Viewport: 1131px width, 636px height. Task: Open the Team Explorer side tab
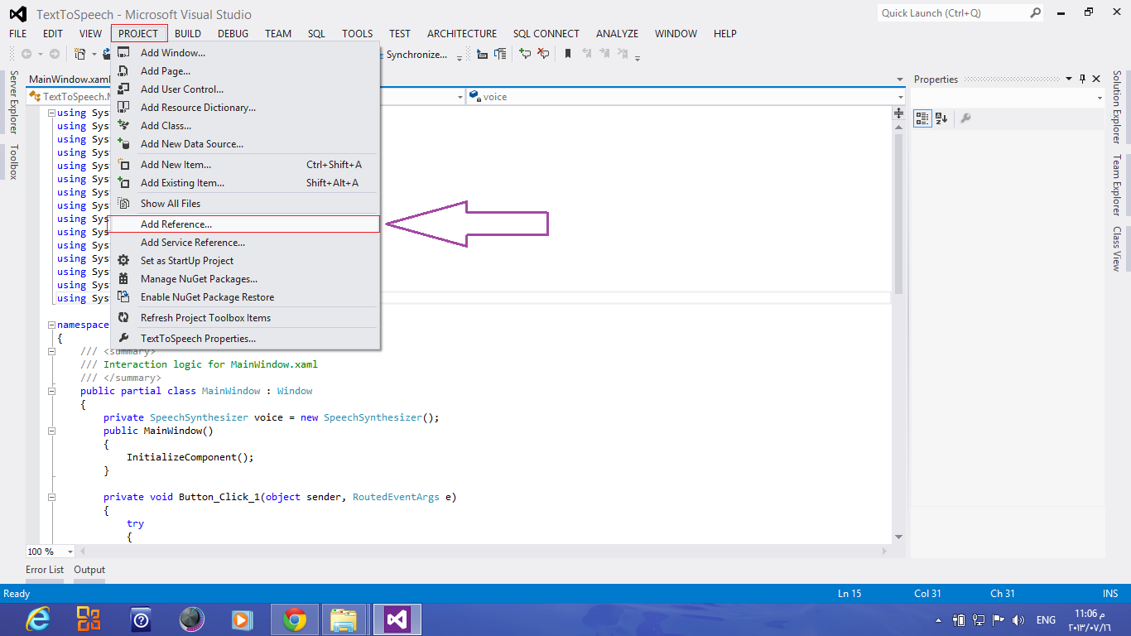[x=1117, y=185]
